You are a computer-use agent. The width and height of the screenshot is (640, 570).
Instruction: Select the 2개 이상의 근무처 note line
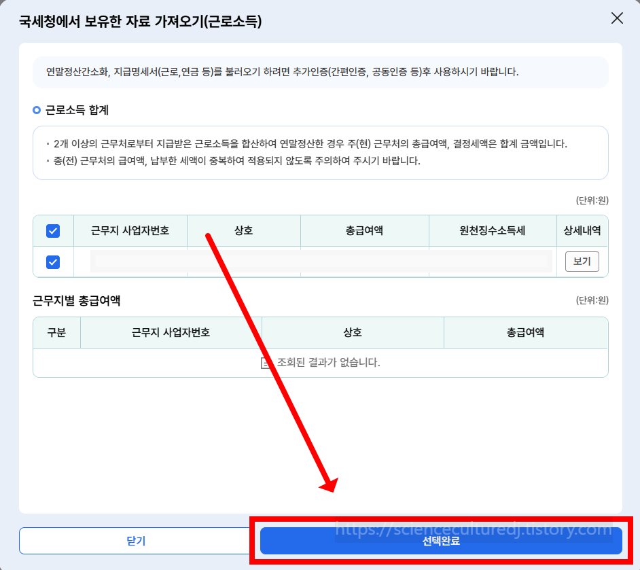pos(310,143)
